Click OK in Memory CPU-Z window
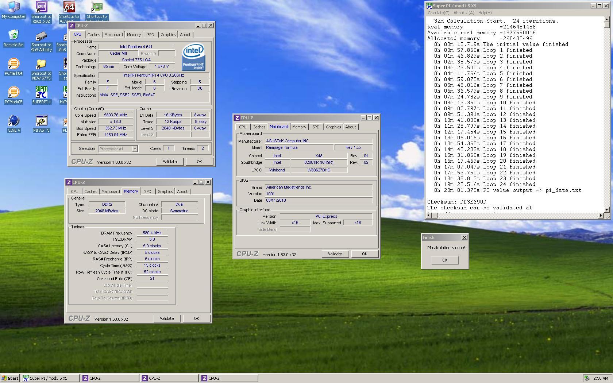The image size is (613, 383). click(196, 318)
